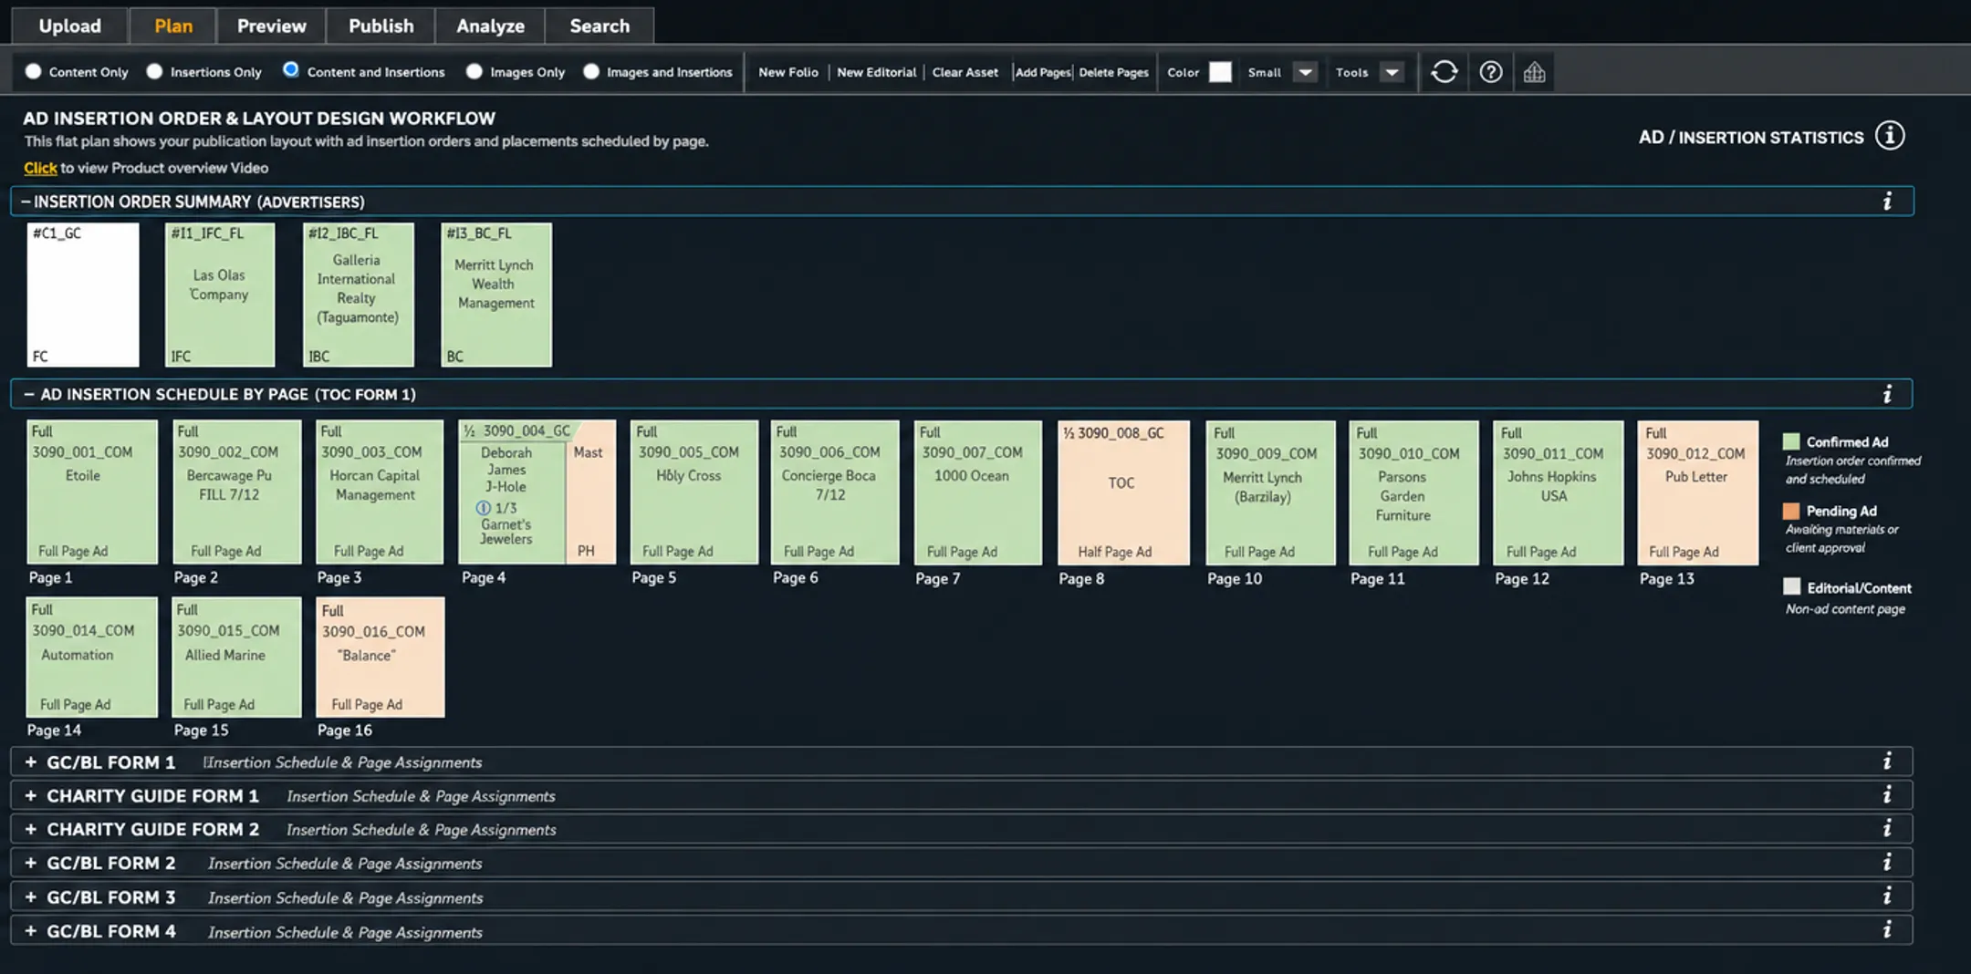
Task: Select Page 3 Horcan Capital Management ad
Action: (380, 492)
